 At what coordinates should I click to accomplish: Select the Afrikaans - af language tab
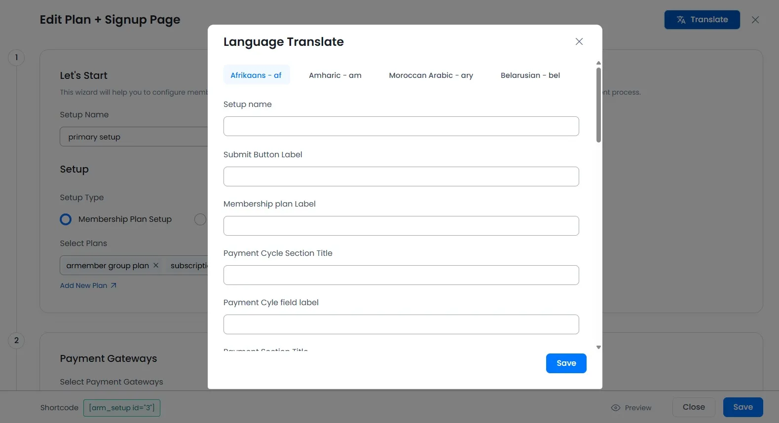coord(256,75)
